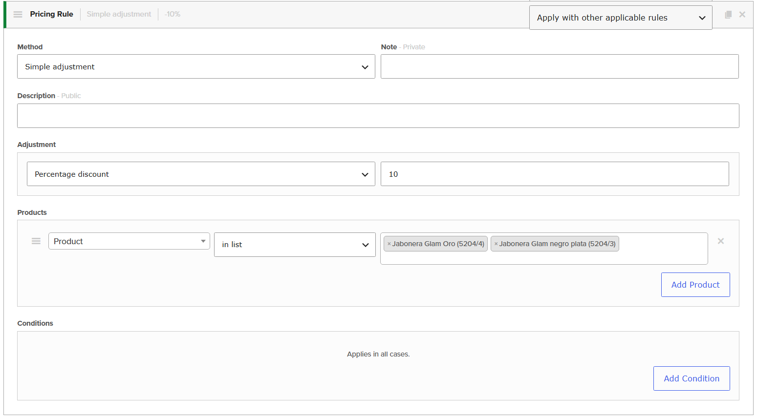This screenshot has height=419, width=757.
Task: Open the Method dropdown Simple adjustment
Action: click(x=196, y=66)
